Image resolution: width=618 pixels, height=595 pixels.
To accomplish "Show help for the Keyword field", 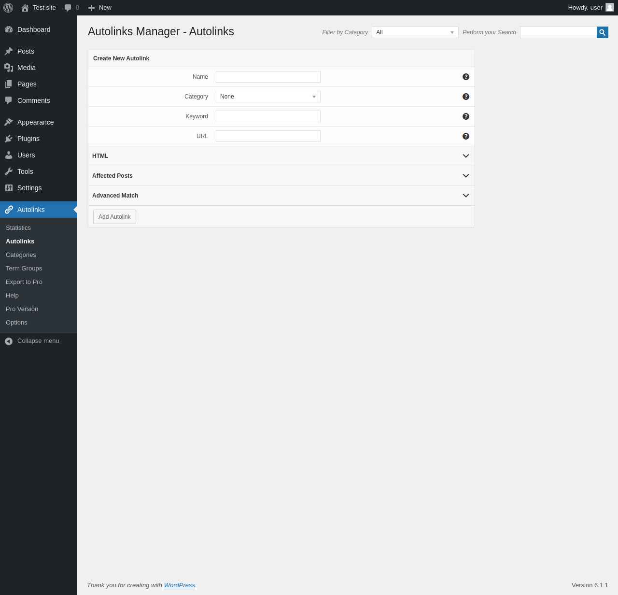I will coord(466,116).
